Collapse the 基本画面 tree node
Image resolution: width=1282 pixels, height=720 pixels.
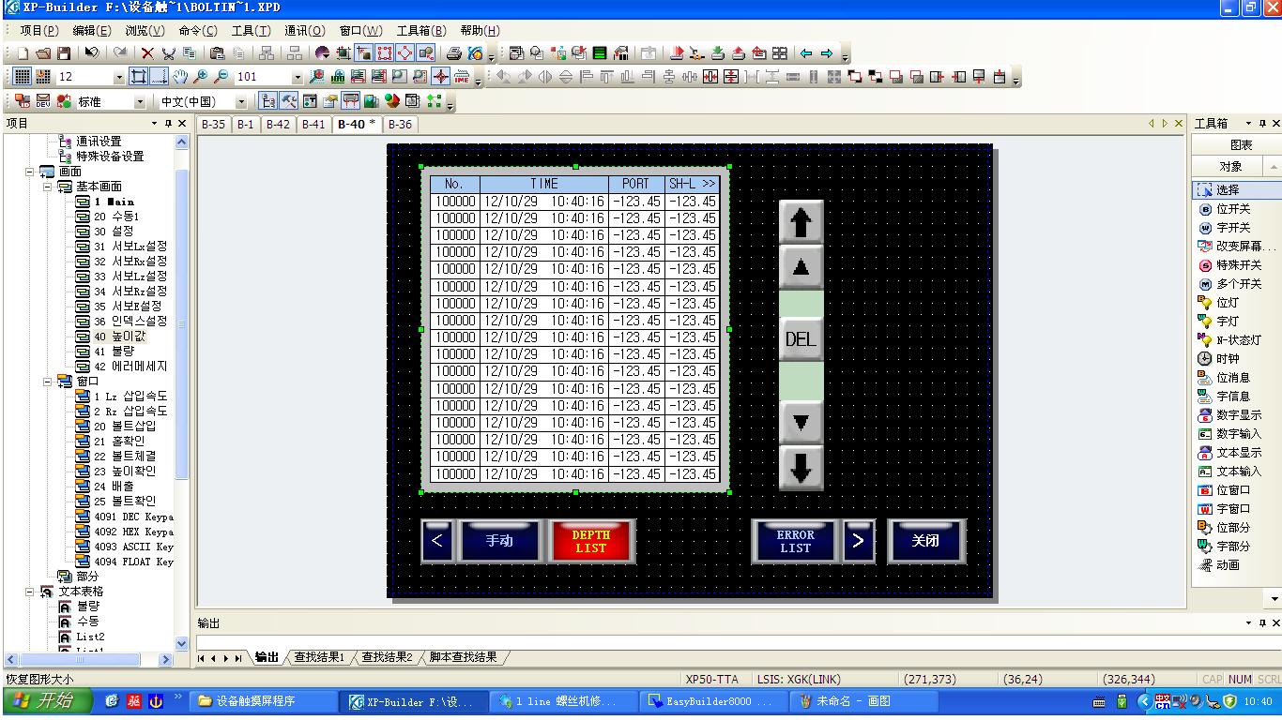pyautogui.click(x=47, y=187)
